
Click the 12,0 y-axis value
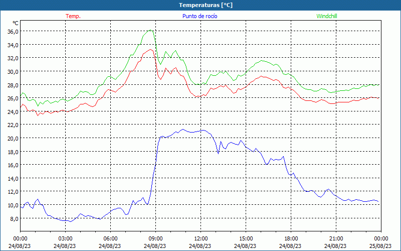point(13,192)
